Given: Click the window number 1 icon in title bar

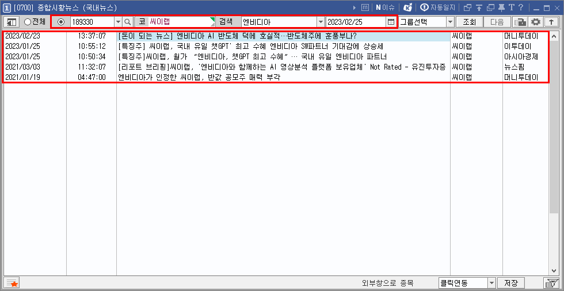Looking at the screenshot, I should 6,7.
